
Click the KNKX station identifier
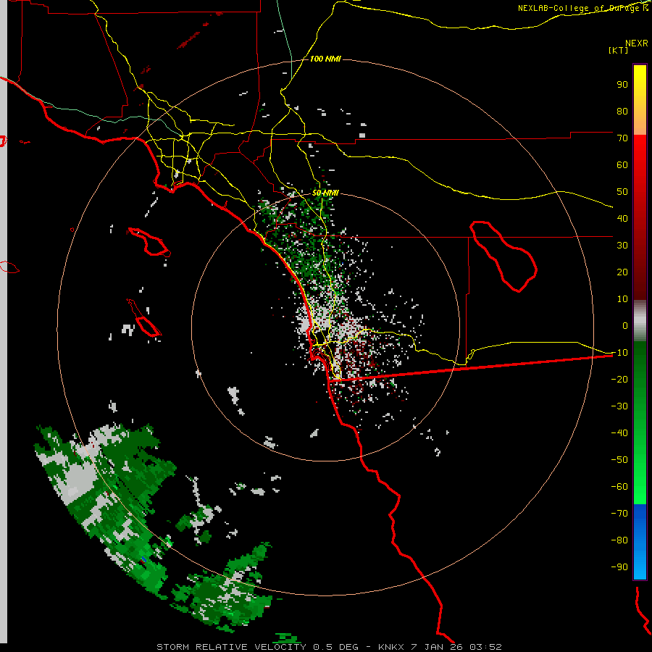pos(391,647)
